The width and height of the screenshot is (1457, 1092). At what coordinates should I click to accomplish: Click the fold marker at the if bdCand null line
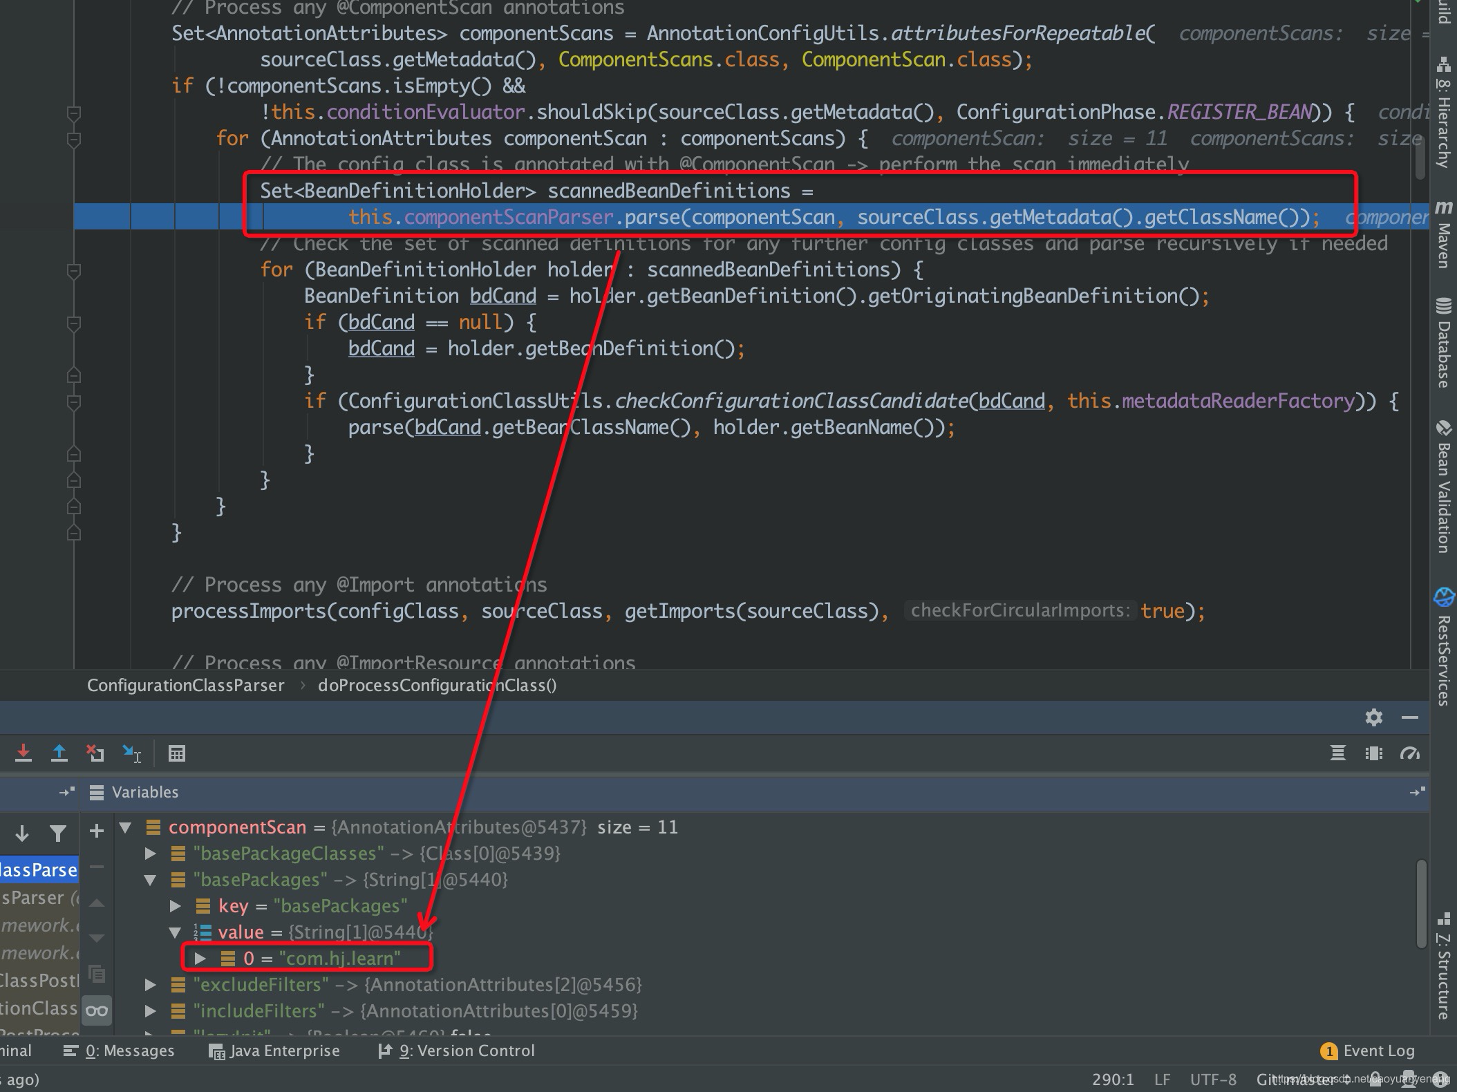(x=74, y=323)
